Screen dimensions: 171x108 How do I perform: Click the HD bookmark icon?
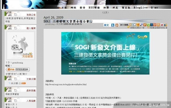131,25
